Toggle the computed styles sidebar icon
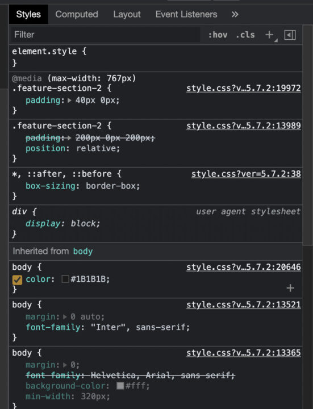Screen dimensions: 313x409 [x=290, y=35]
